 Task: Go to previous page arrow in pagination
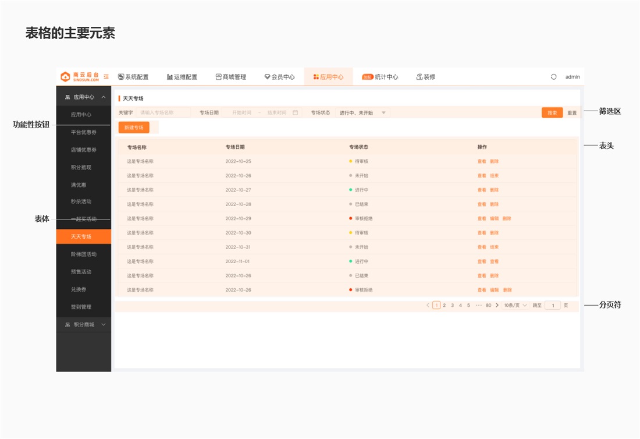tap(428, 305)
